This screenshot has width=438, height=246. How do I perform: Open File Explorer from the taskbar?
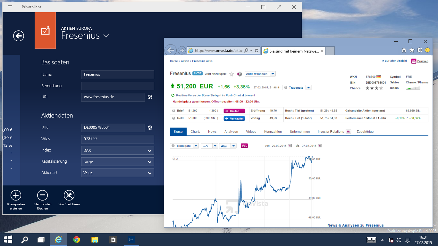pos(95,239)
